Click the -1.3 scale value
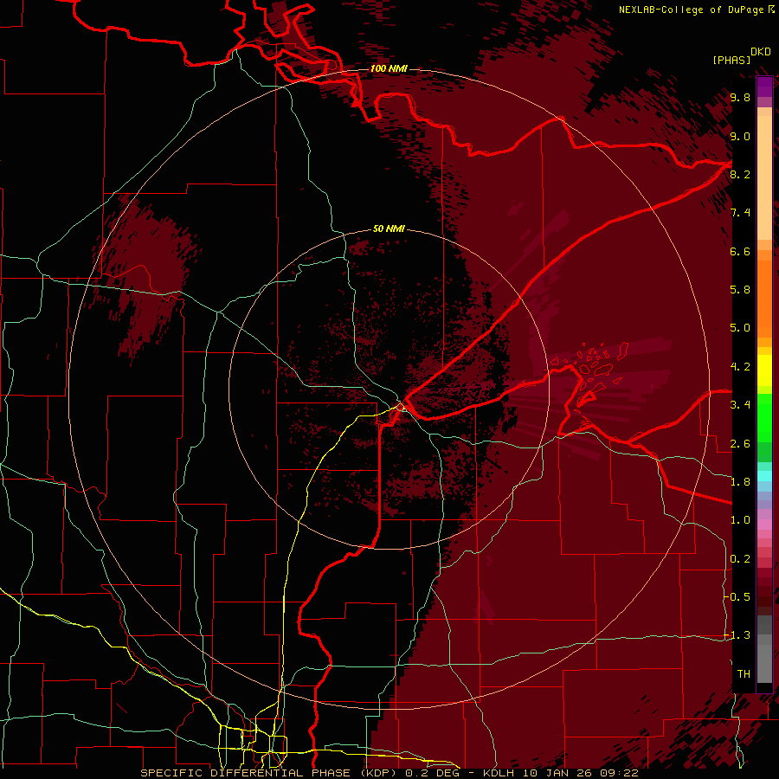The height and width of the screenshot is (779, 779). [737, 635]
